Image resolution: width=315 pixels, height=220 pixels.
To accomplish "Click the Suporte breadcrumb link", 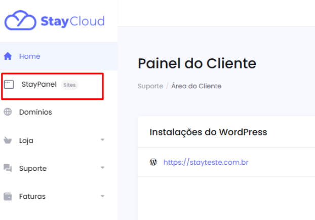I will click(150, 86).
